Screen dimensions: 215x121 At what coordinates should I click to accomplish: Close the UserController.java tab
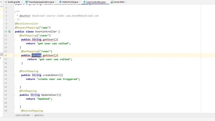click(x=107, y=2)
